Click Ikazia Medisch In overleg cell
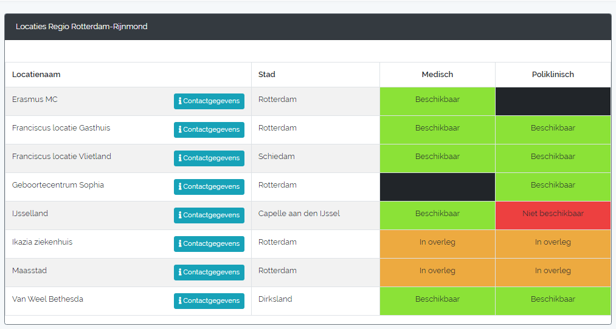Viewport: 616px width, 329px height. click(437, 244)
